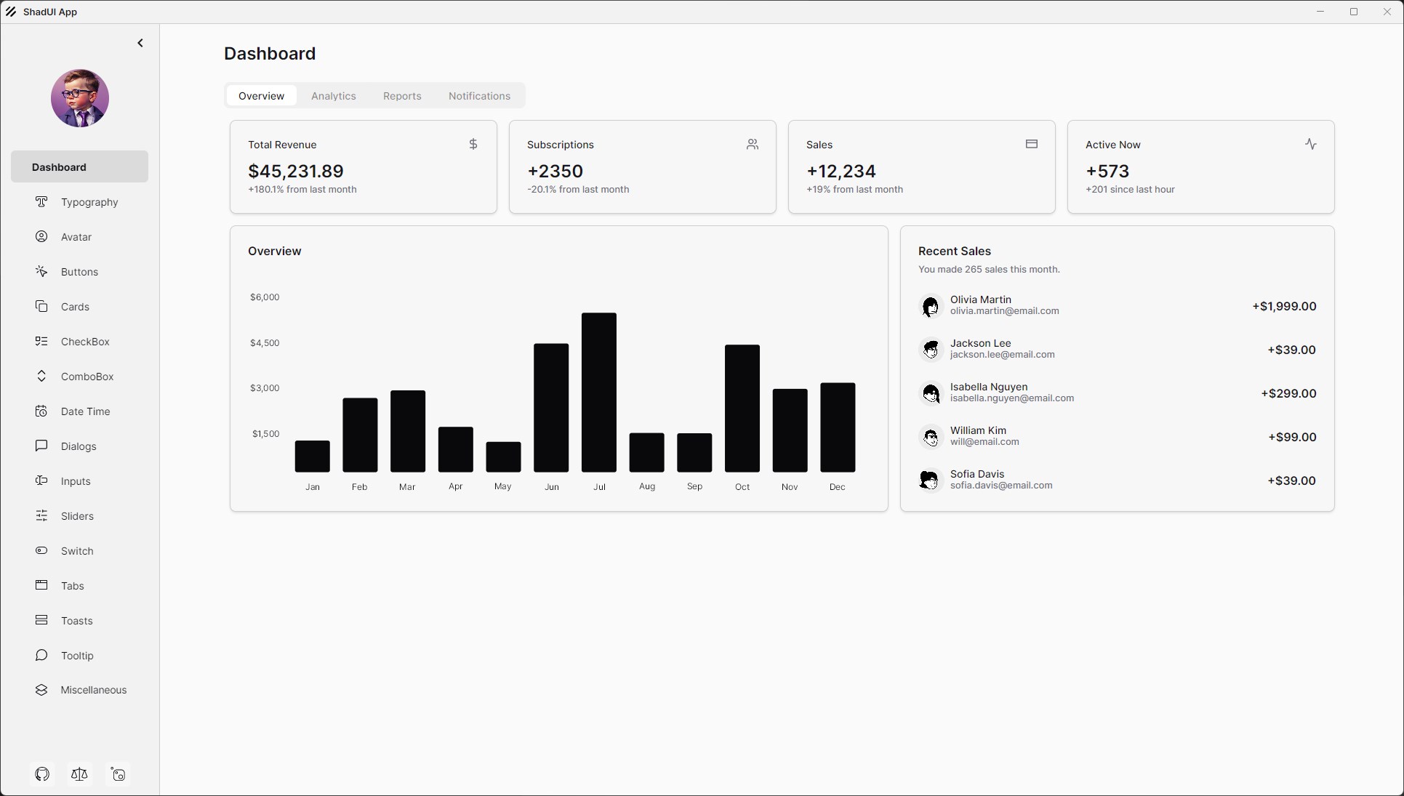Switch to the Analytics tab

click(x=334, y=96)
